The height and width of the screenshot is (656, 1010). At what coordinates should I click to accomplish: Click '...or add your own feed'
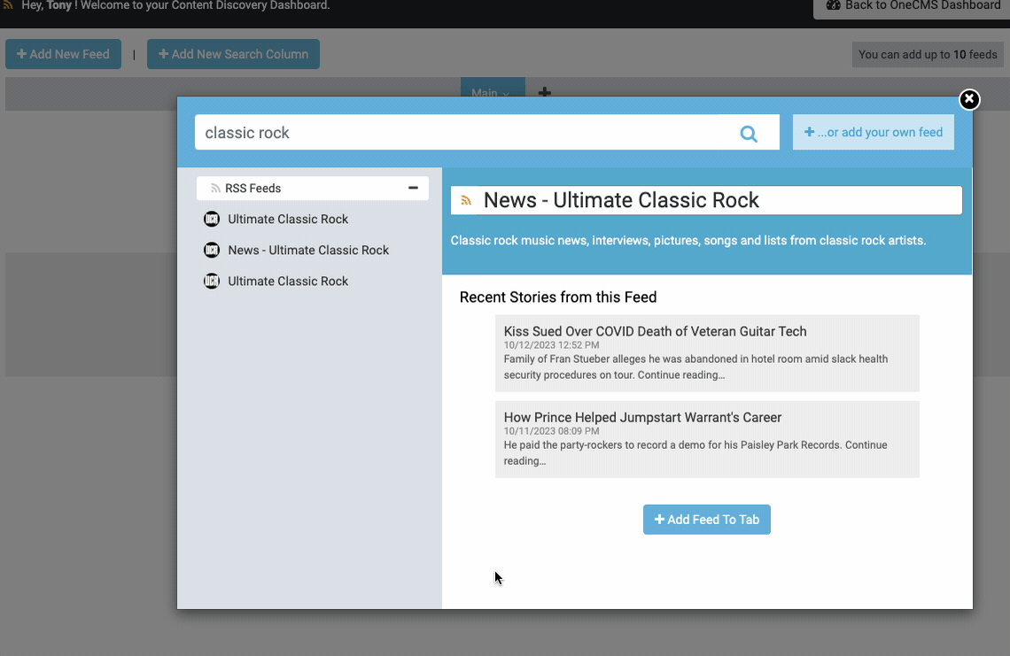point(873,132)
